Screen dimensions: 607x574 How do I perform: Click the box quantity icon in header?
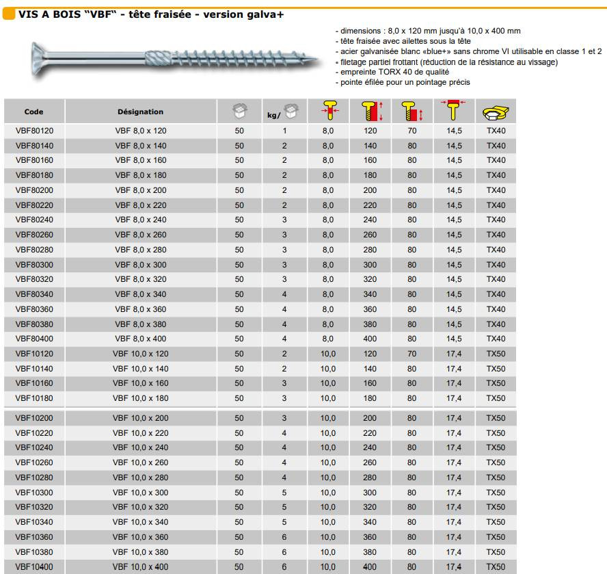[x=239, y=112]
